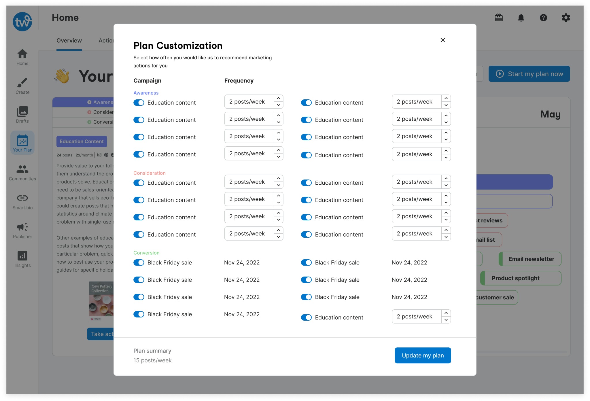Viewport: 590px width, 401px height.
Task: Increase frequency of fourth Consideration row, left column
Action: point(279,230)
